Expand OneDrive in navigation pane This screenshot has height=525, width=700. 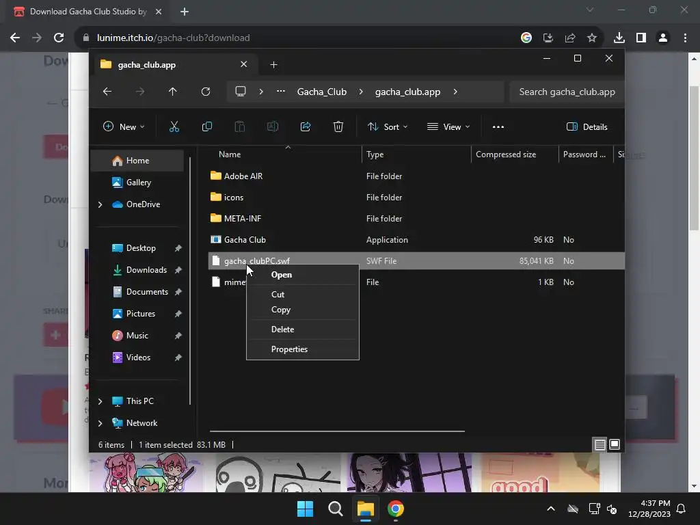pos(100,204)
